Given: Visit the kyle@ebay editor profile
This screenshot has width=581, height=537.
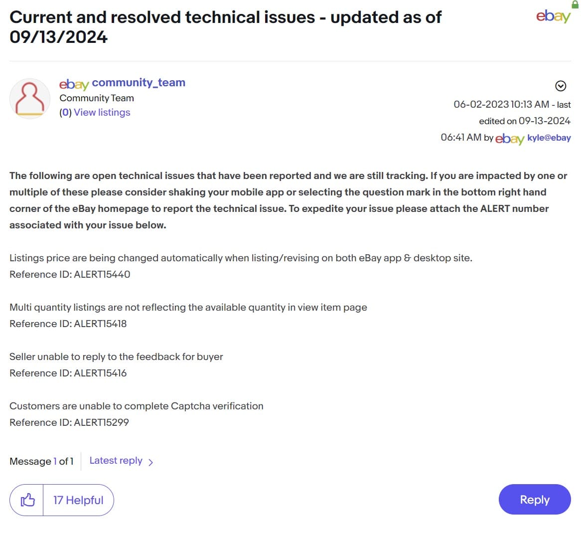Looking at the screenshot, I should pos(549,138).
